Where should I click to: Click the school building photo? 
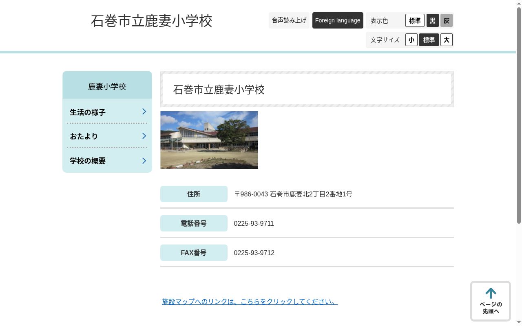[209, 140]
